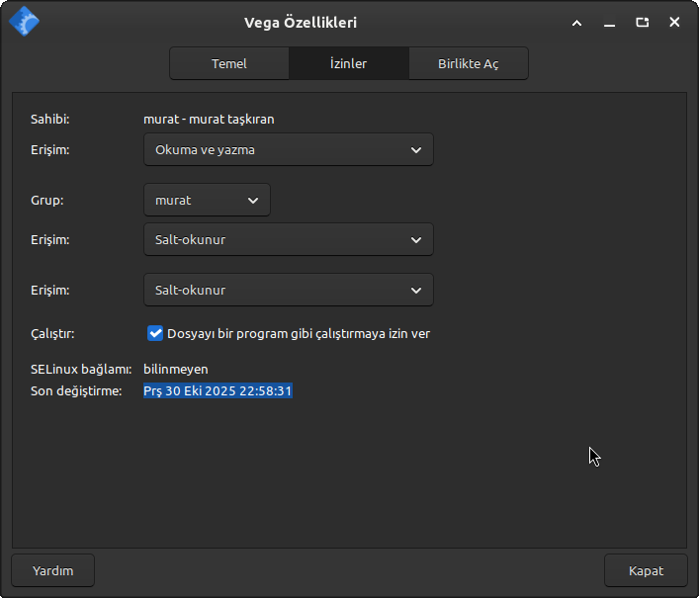Roll up window with the up-arrow icon

577,23
